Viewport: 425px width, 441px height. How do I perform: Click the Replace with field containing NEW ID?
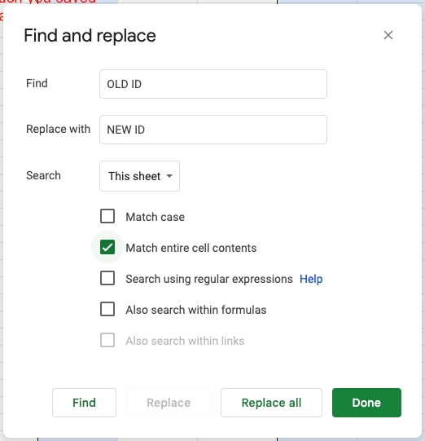click(213, 130)
